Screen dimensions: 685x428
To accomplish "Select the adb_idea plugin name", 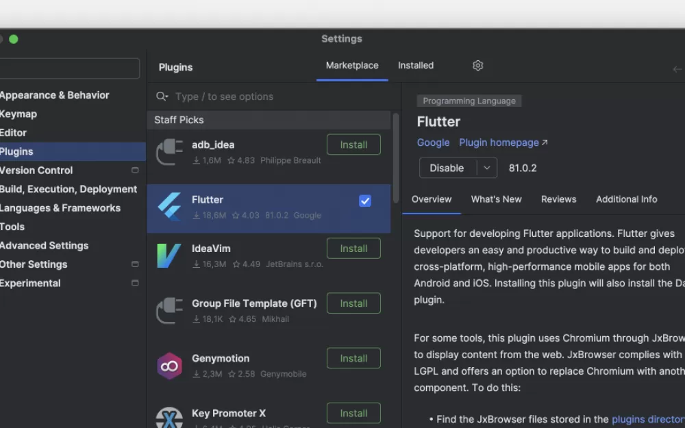I will click(213, 144).
